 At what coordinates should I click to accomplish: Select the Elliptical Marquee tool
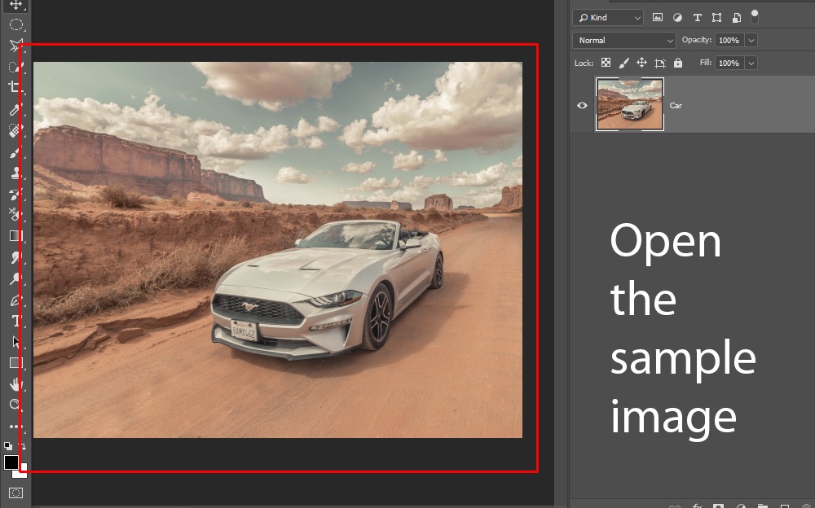point(15,24)
